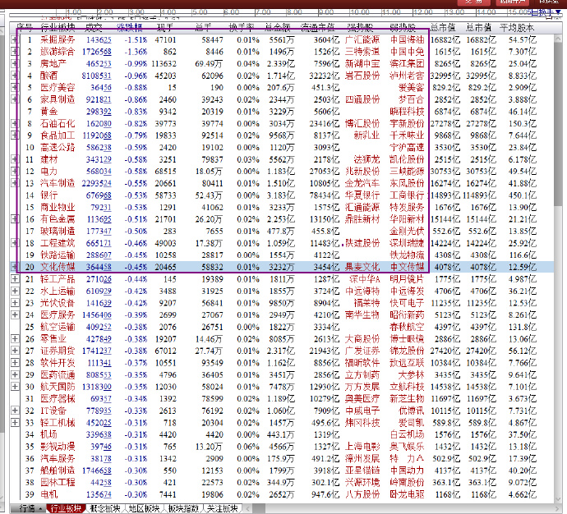Expand the 零售业 sector row
Viewport: 567px width, 514px height.
click(x=15, y=338)
